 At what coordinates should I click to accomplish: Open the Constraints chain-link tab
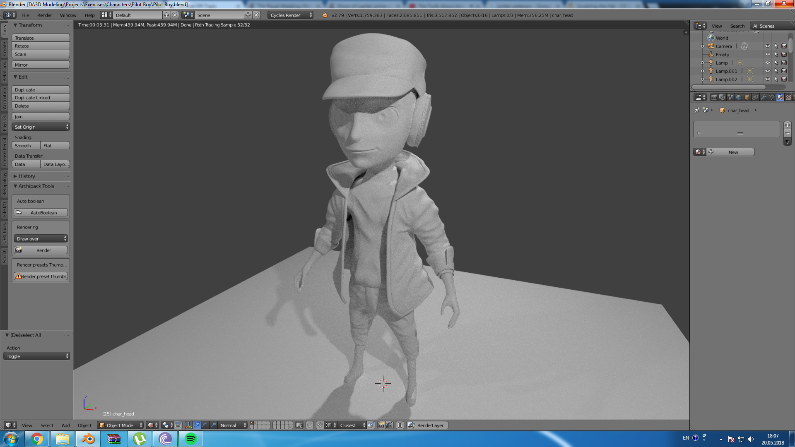pos(755,97)
